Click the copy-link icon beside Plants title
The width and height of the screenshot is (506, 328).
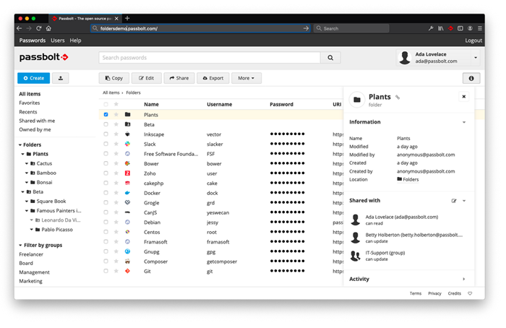coord(398,97)
